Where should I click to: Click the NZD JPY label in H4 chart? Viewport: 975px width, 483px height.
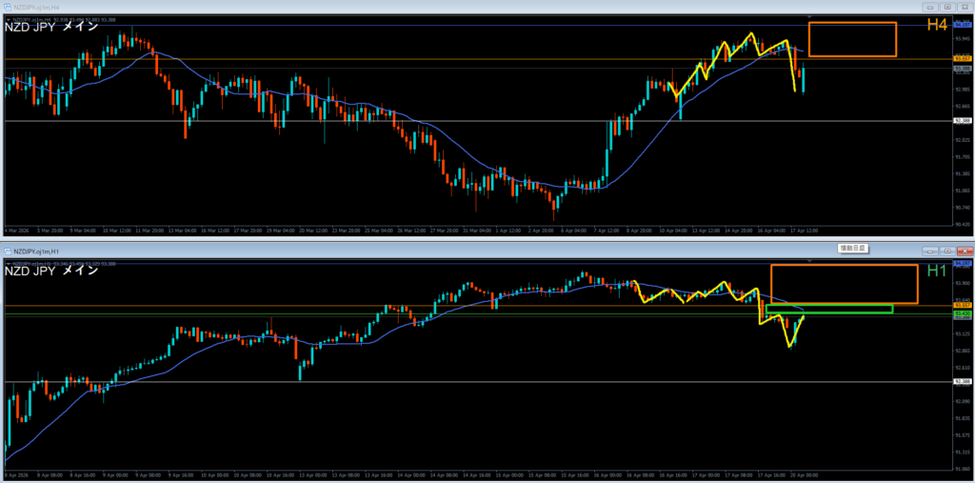pyautogui.click(x=51, y=28)
